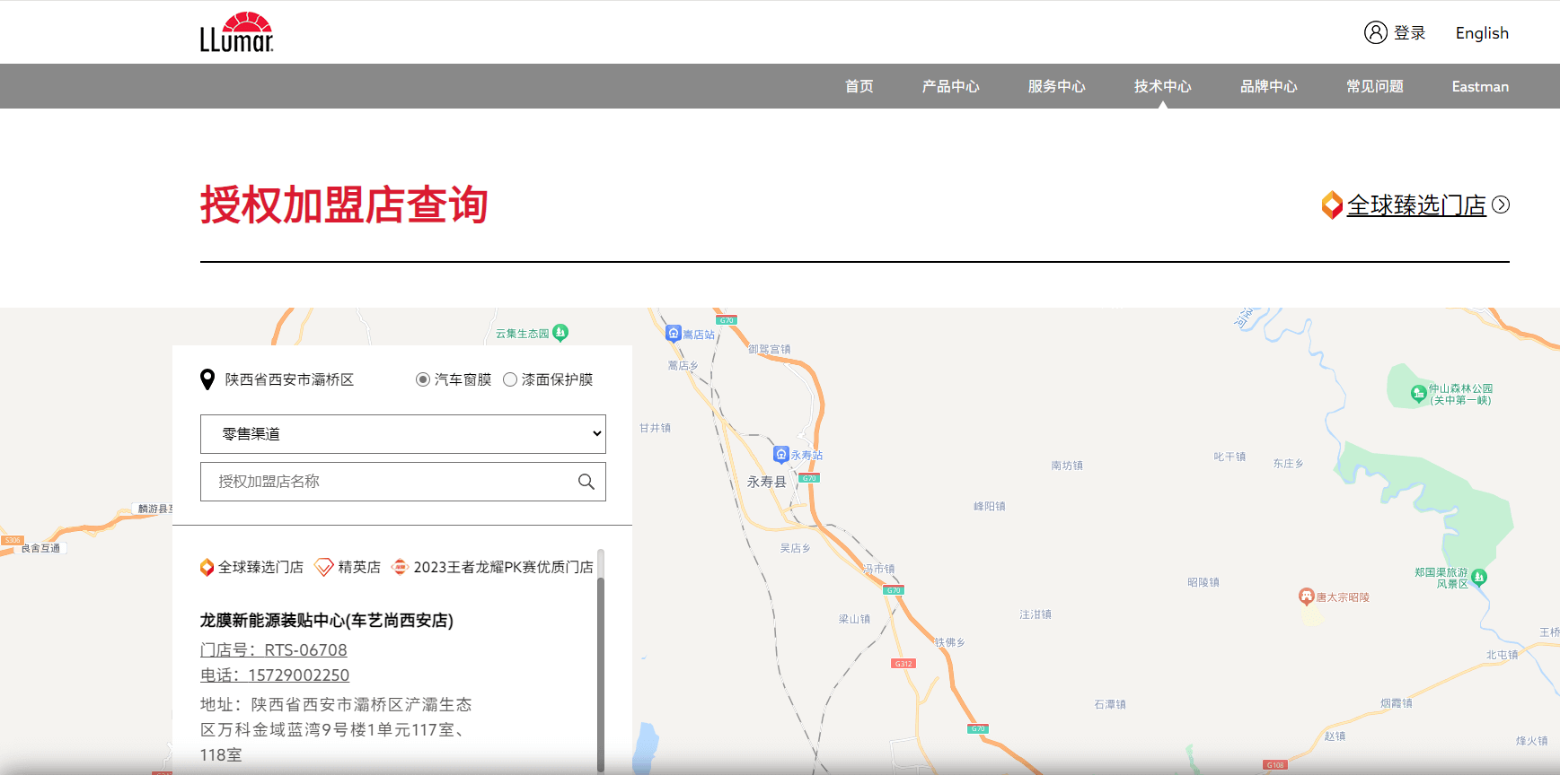
Task: Open the 服务中心 navigation menu
Action: point(1056,86)
